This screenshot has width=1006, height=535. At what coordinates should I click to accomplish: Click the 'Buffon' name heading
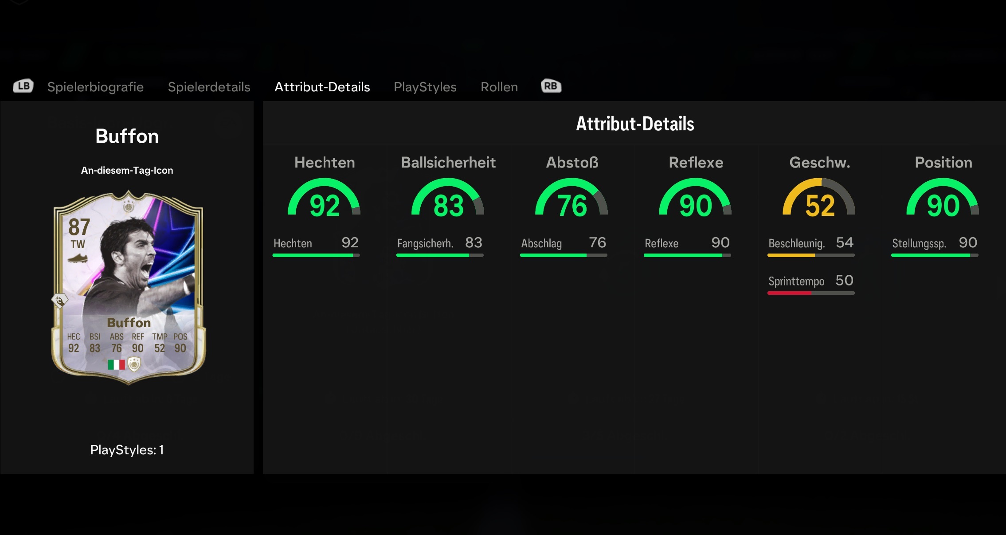pyautogui.click(x=127, y=136)
